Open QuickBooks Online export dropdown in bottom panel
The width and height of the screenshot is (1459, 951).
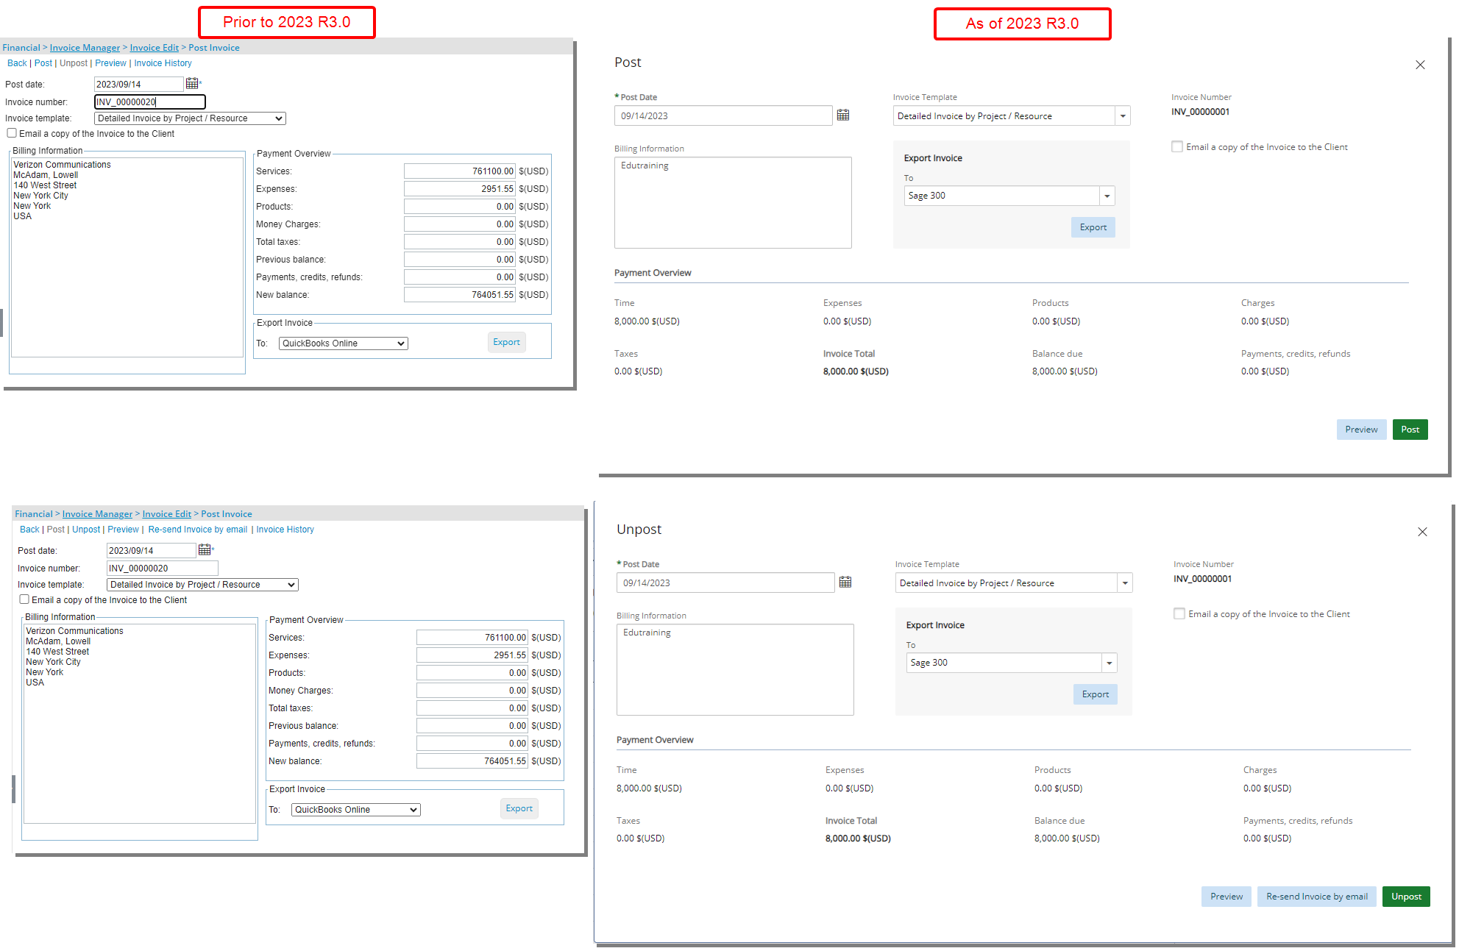pos(355,810)
